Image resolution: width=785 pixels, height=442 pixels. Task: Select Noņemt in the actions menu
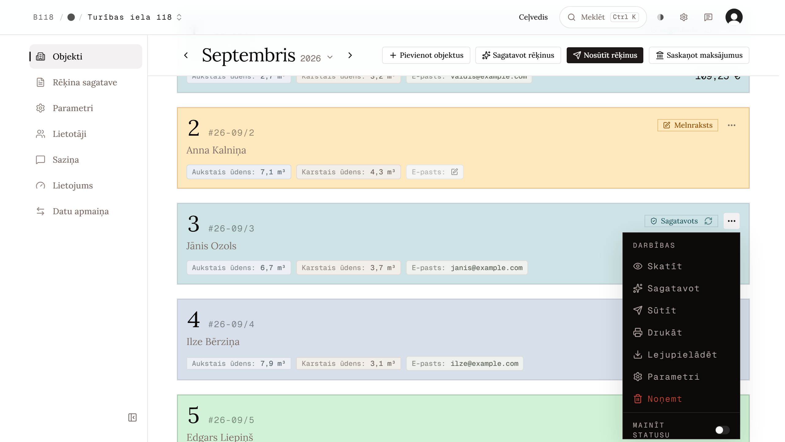pos(681,399)
